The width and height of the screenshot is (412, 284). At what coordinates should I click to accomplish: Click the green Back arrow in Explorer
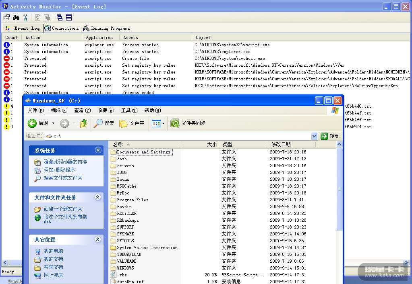32,123
